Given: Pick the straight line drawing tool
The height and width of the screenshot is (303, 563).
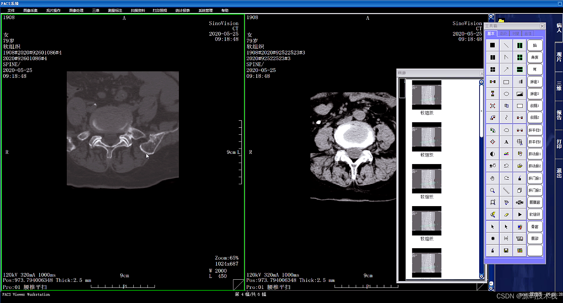Looking at the screenshot, I should click(x=506, y=45).
